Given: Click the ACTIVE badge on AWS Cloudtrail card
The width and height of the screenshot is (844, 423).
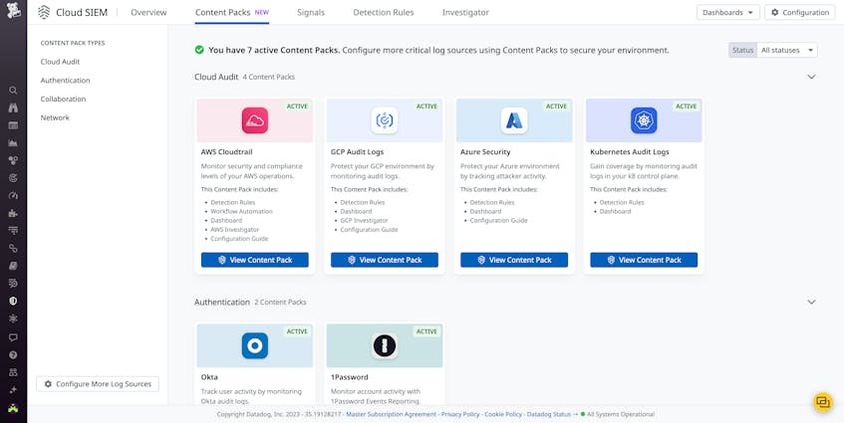Looking at the screenshot, I should [x=297, y=106].
